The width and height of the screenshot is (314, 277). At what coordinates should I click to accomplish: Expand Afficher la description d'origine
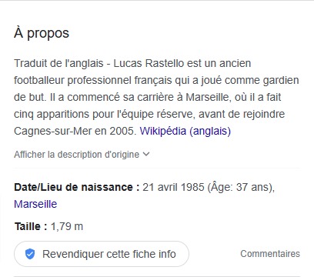point(82,155)
